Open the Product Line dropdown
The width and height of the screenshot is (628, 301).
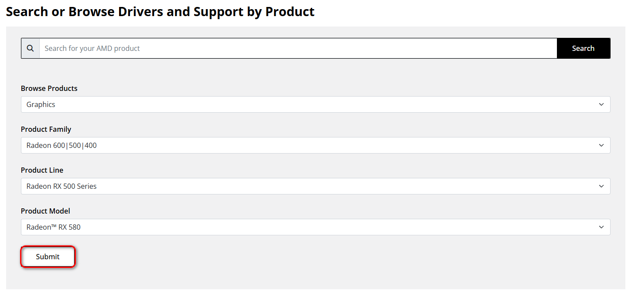(x=315, y=186)
